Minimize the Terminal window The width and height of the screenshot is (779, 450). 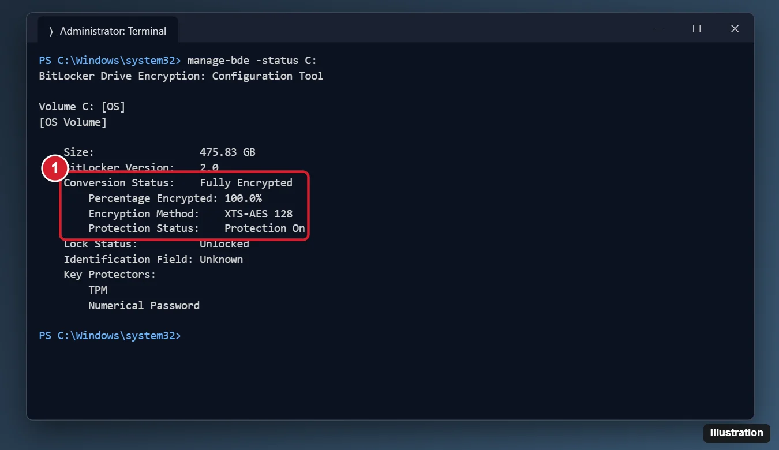point(658,28)
